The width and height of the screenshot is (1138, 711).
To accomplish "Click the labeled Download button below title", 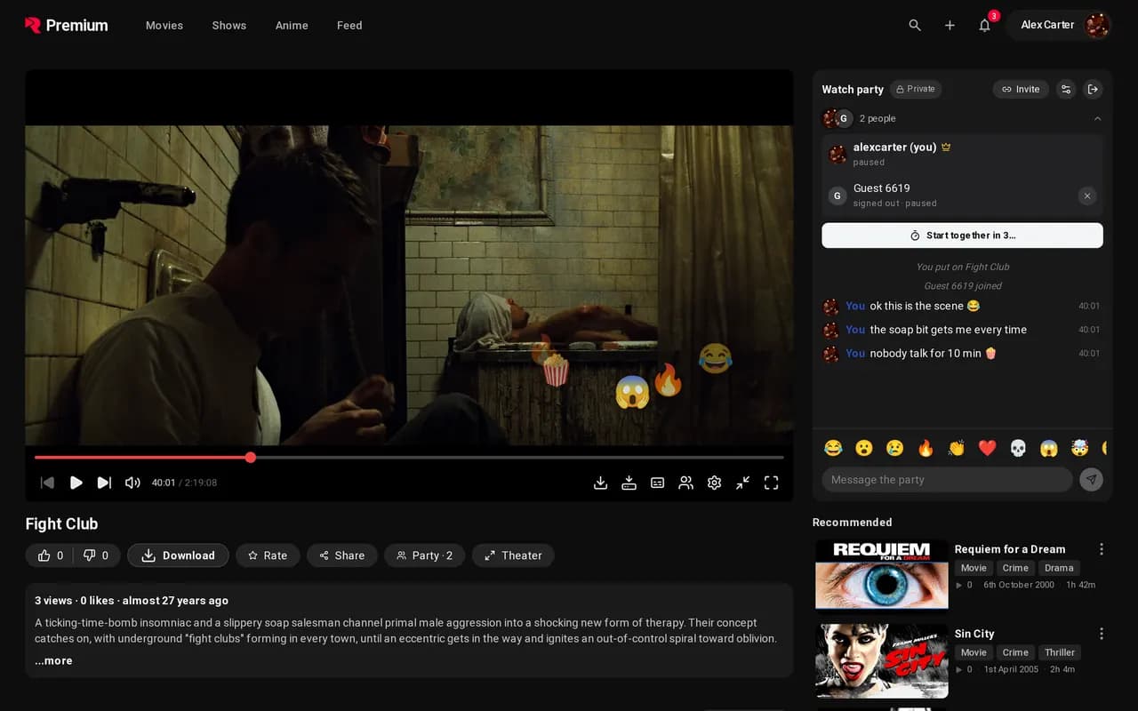I will click(178, 555).
